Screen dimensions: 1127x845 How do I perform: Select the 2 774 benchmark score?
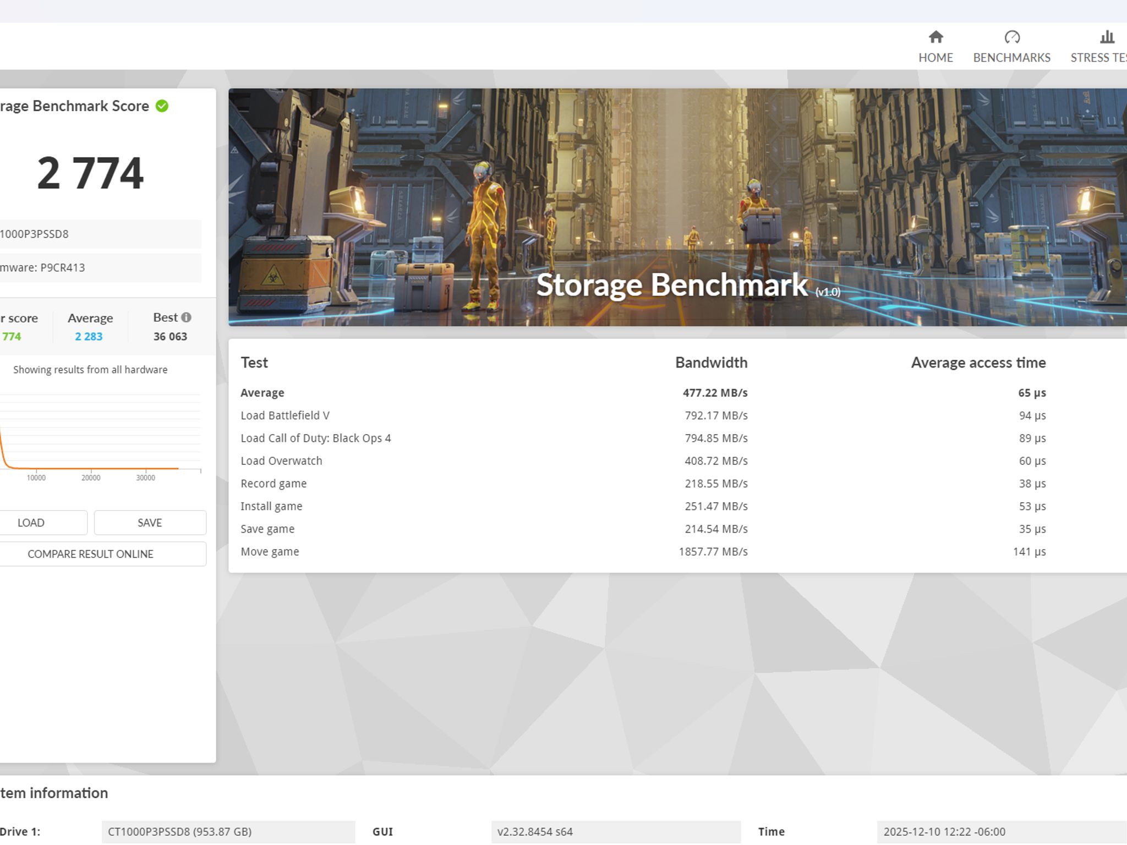pyautogui.click(x=90, y=173)
